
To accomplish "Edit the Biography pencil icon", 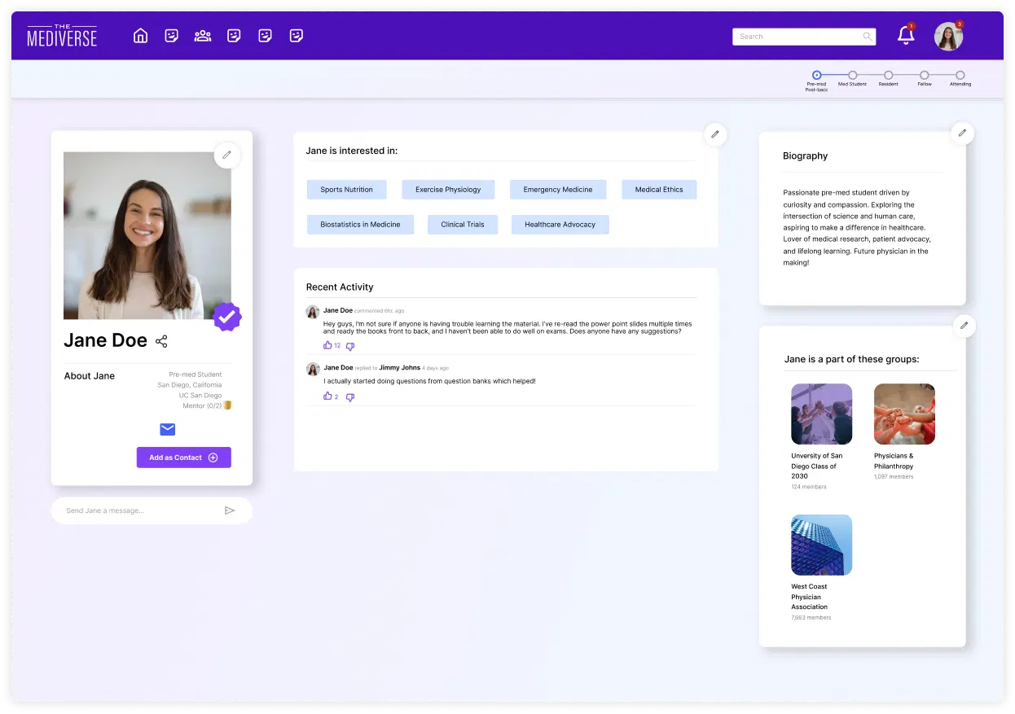I will pos(962,133).
